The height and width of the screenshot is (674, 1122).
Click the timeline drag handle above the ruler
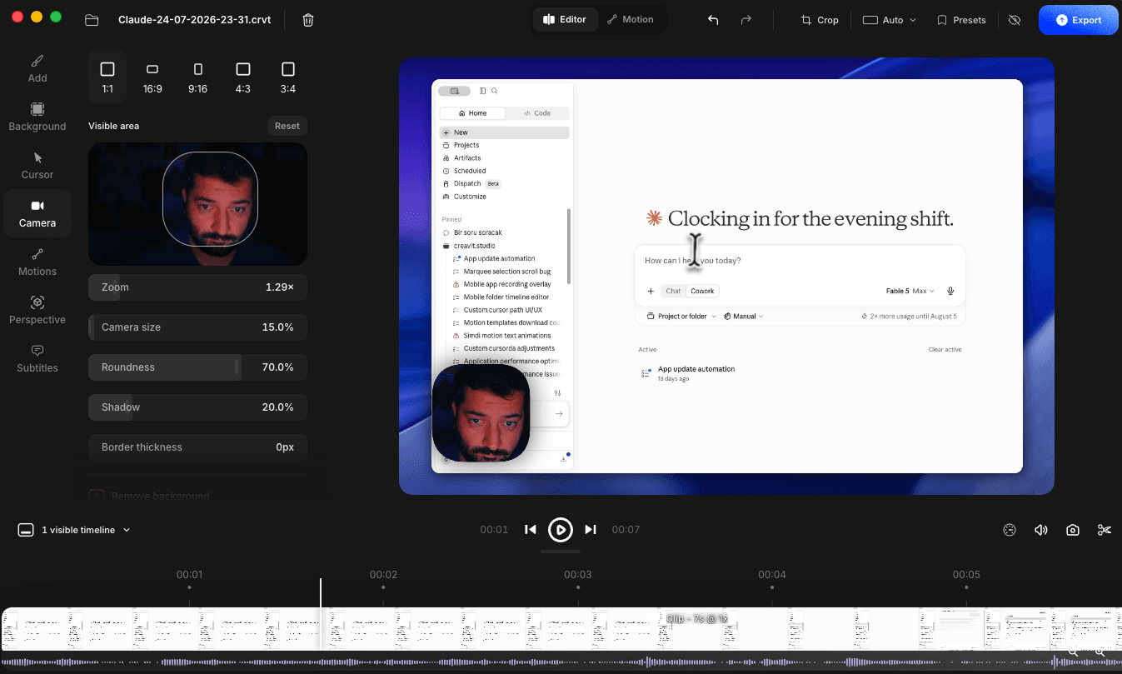561,552
